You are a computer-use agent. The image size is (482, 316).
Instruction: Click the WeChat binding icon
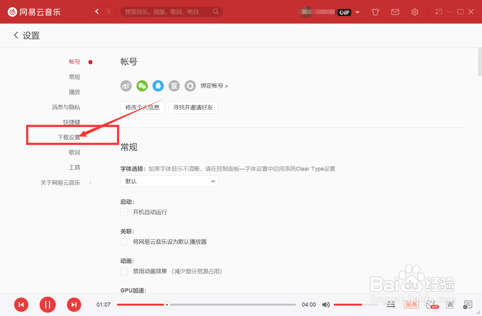[x=142, y=86]
